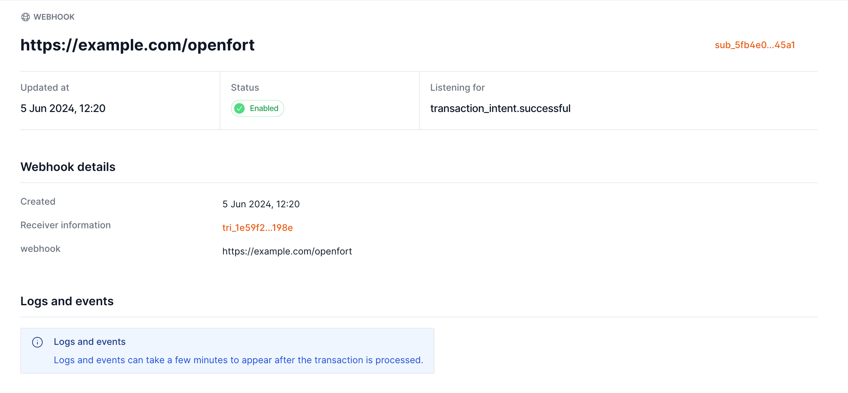Click the info icon in the Logs banner
This screenshot has width=848, height=393.
(38, 342)
